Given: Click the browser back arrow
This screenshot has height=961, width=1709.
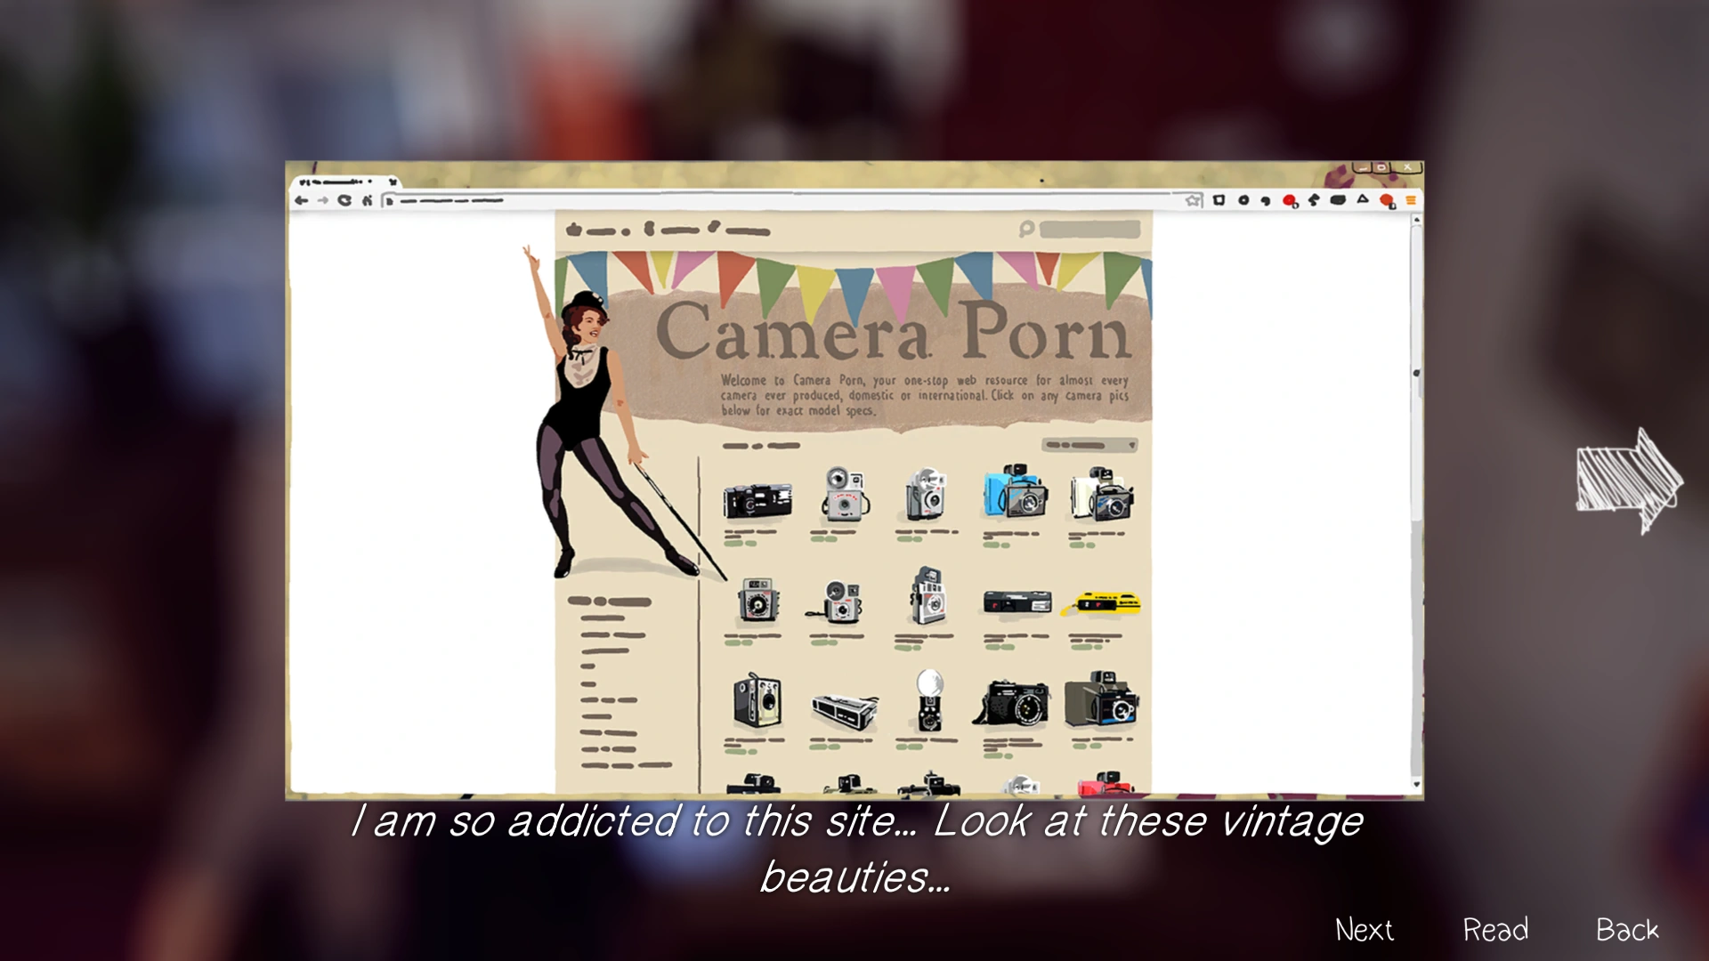Looking at the screenshot, I should coord(301,201).
